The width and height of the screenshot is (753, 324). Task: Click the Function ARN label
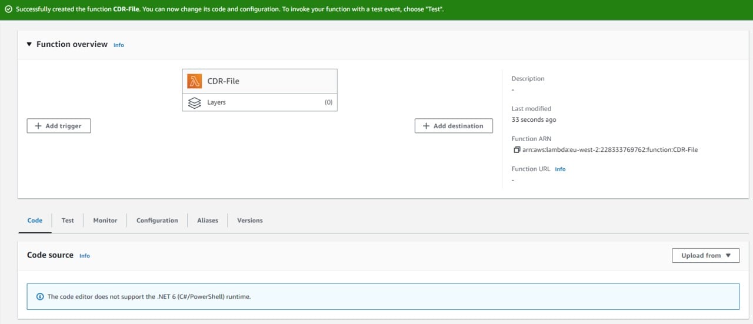[x=531, y=139]
